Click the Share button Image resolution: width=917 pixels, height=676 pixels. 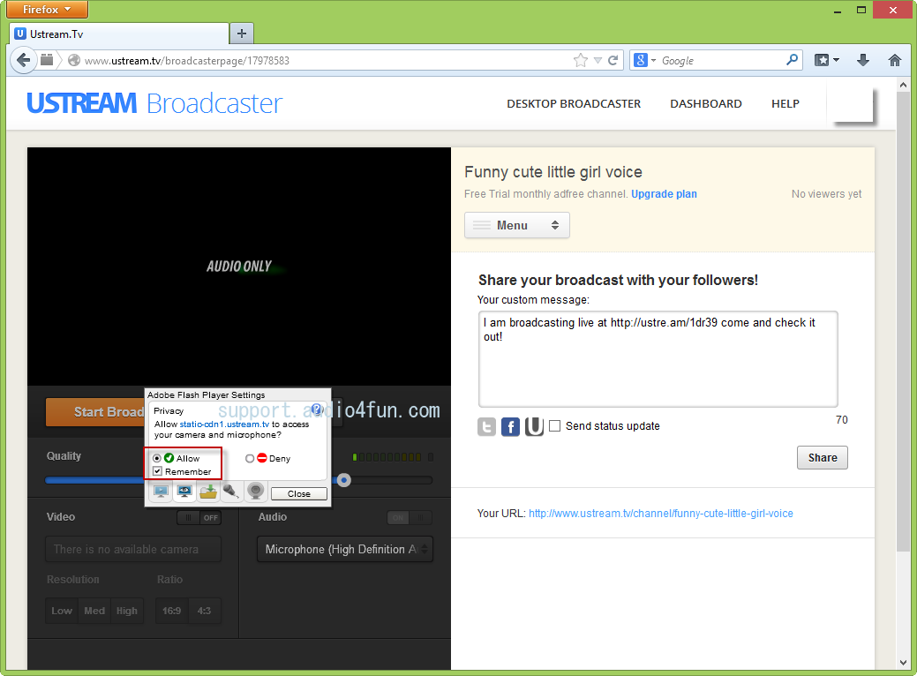click(823, 457)
